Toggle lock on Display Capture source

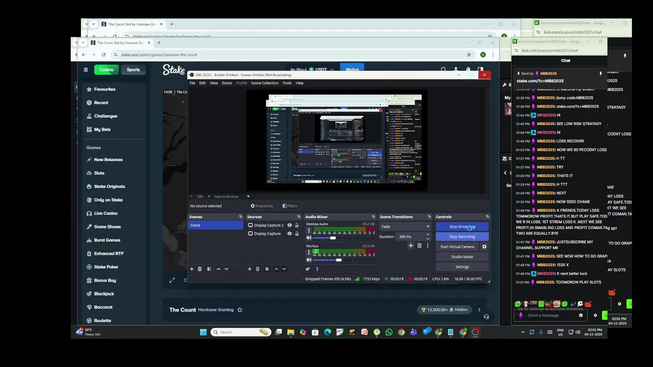pyautogui.click(x=297, y=233)
